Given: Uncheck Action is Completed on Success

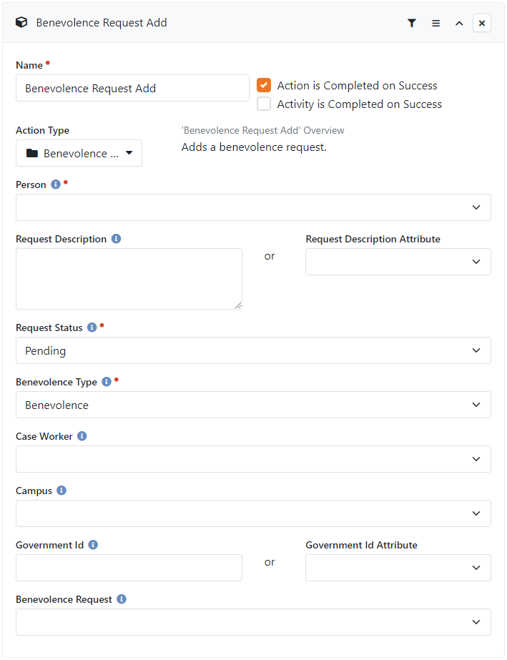Looking at the screenshot, I should [x=264, y=85].
